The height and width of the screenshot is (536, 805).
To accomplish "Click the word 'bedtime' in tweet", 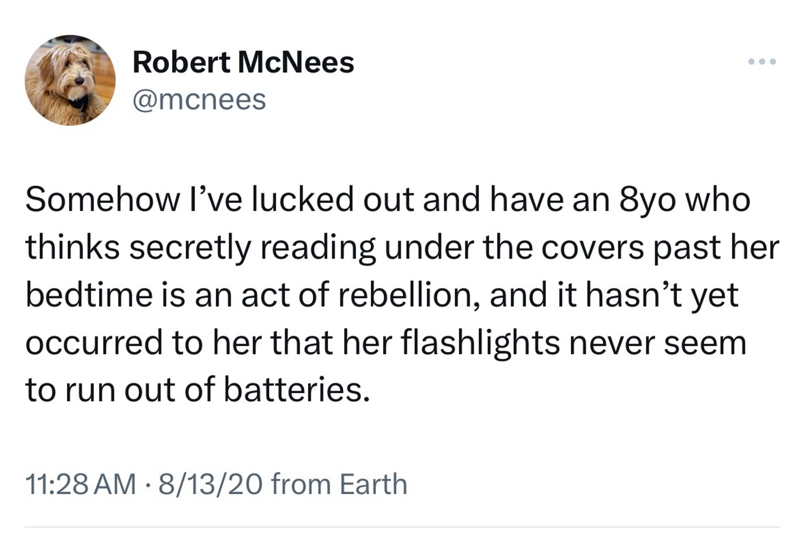I will 89,295.
